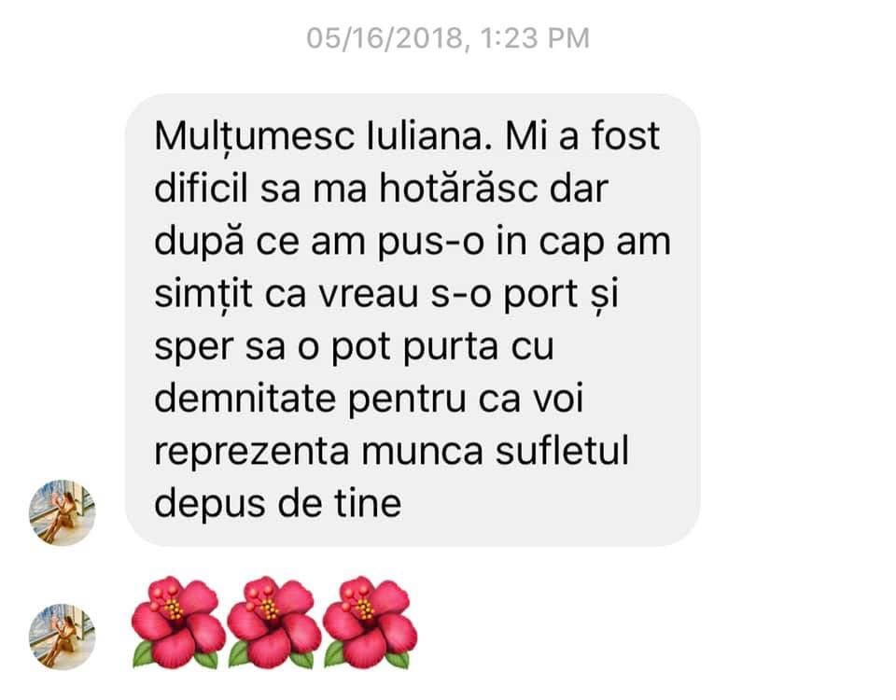The height and width of the screenshot is (700, 896).
Task: Click the 05/16/2018 timestamp
Action: [x=384, y=38]
